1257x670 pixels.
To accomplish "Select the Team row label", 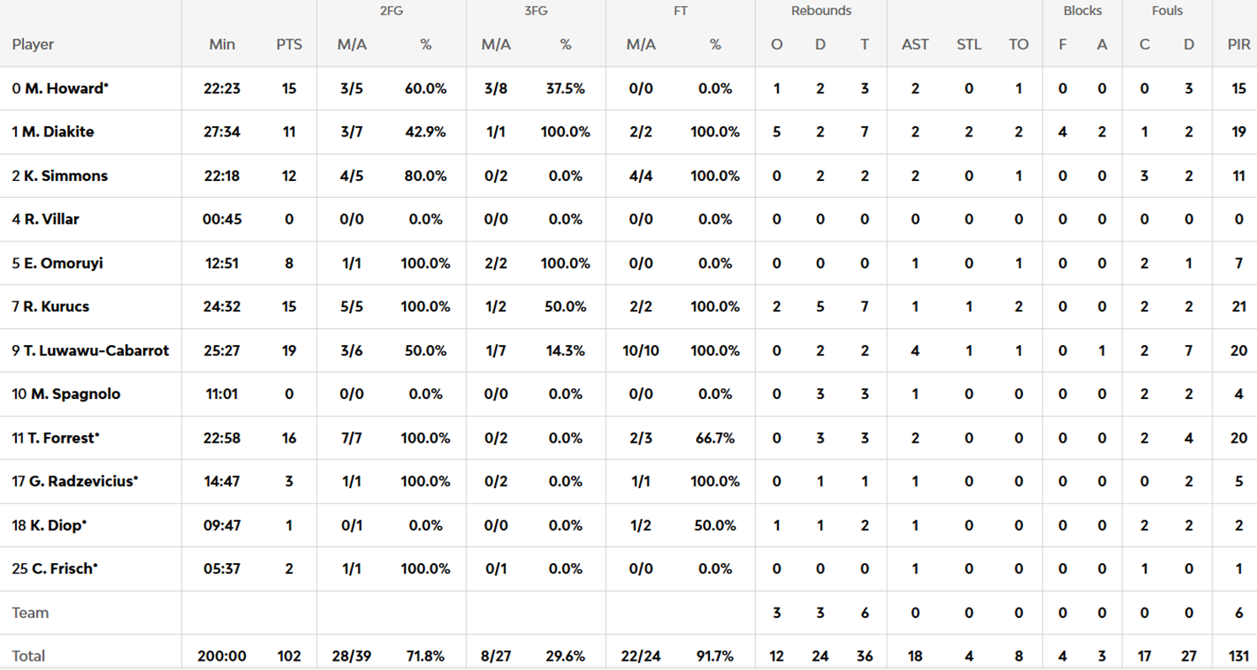I will click(x=30, y=613).
